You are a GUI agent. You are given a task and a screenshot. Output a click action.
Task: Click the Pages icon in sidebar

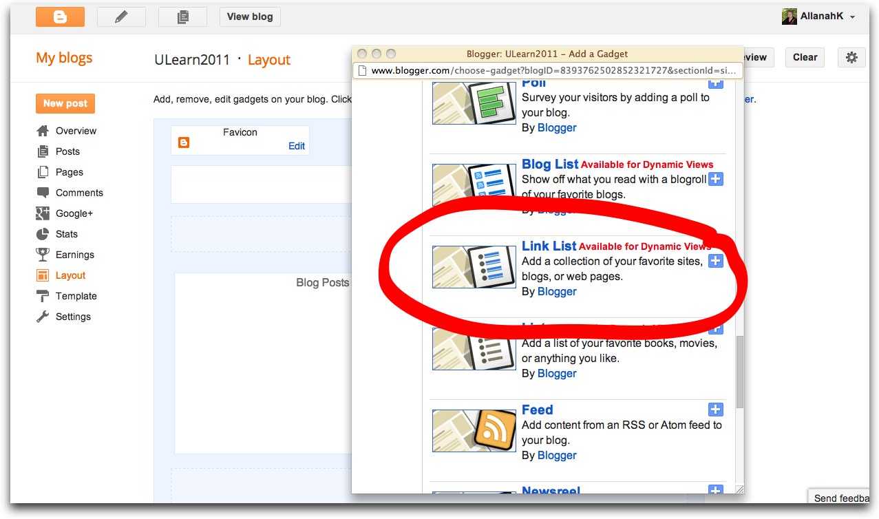(43, 172)
